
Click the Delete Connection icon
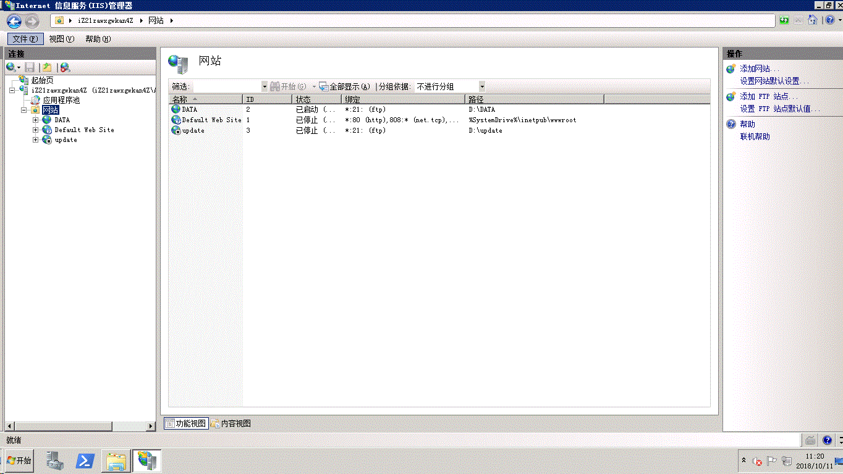point(65,67)
